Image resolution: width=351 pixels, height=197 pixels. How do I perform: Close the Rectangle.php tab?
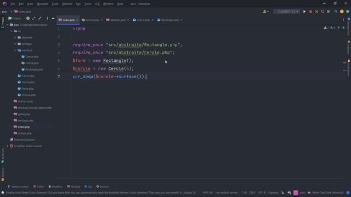[x=182, y=20]
